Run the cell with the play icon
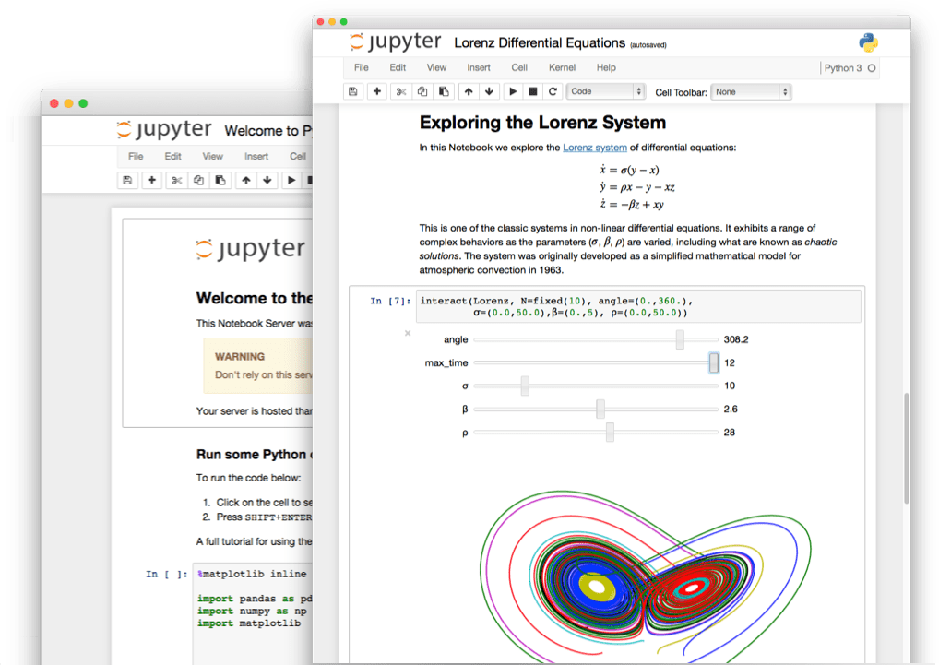The width and height of the screenshot is (939, 665). (513, 91)
